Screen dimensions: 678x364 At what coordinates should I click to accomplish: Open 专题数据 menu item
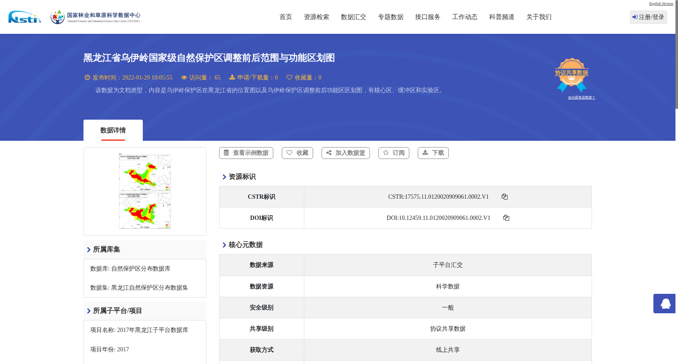pos(391,17)
